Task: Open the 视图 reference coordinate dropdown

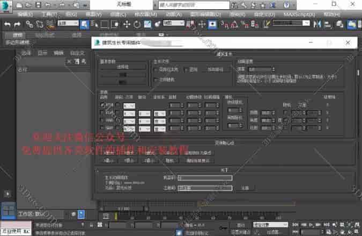Action: 173,24
